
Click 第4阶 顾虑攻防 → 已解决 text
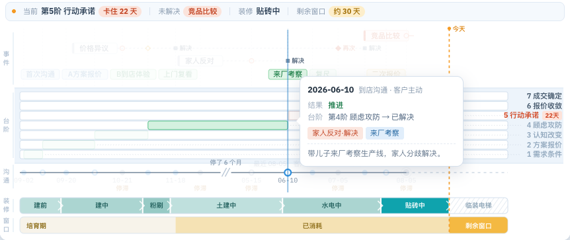(x=371, y=117)
